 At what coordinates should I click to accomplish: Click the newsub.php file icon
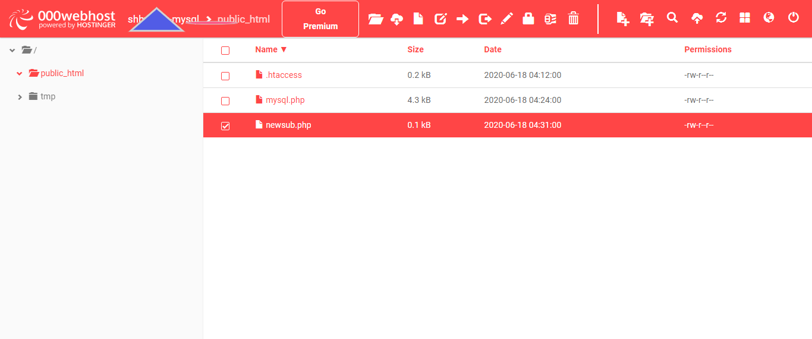click(x=259, y=125)
